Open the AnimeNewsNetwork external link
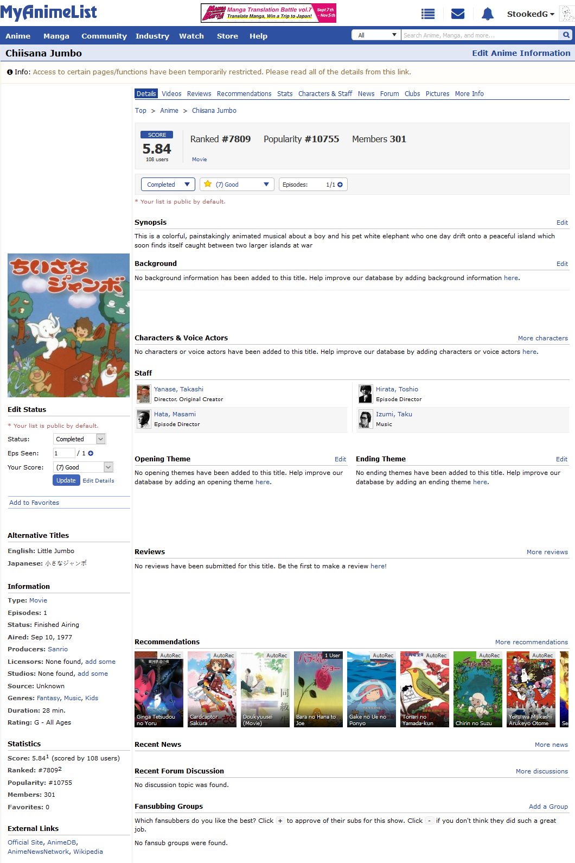The image size is (575, 863). pos(39,852)
